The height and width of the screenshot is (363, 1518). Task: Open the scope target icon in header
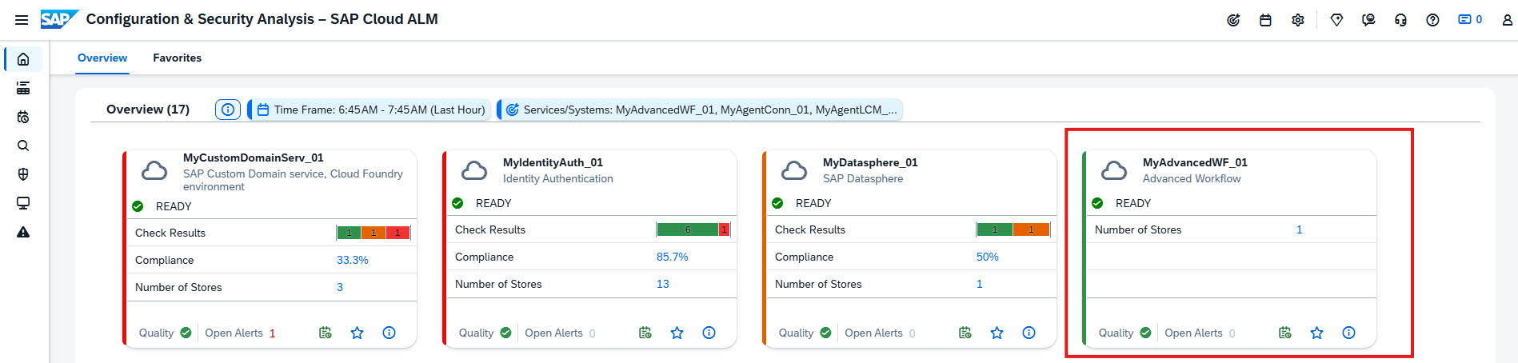[x=1233, y=20]
